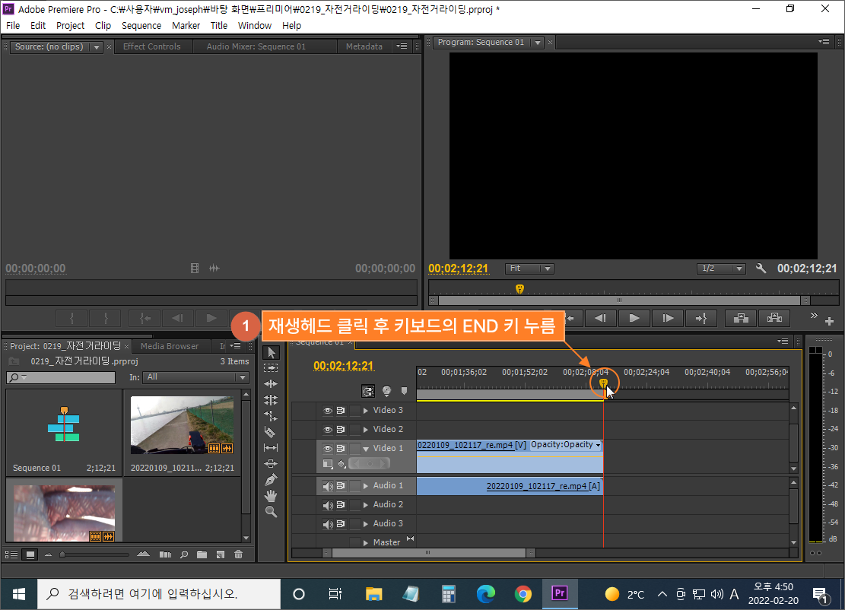Select the Slip tool
The image size is (845, 610).
point(271,447)
